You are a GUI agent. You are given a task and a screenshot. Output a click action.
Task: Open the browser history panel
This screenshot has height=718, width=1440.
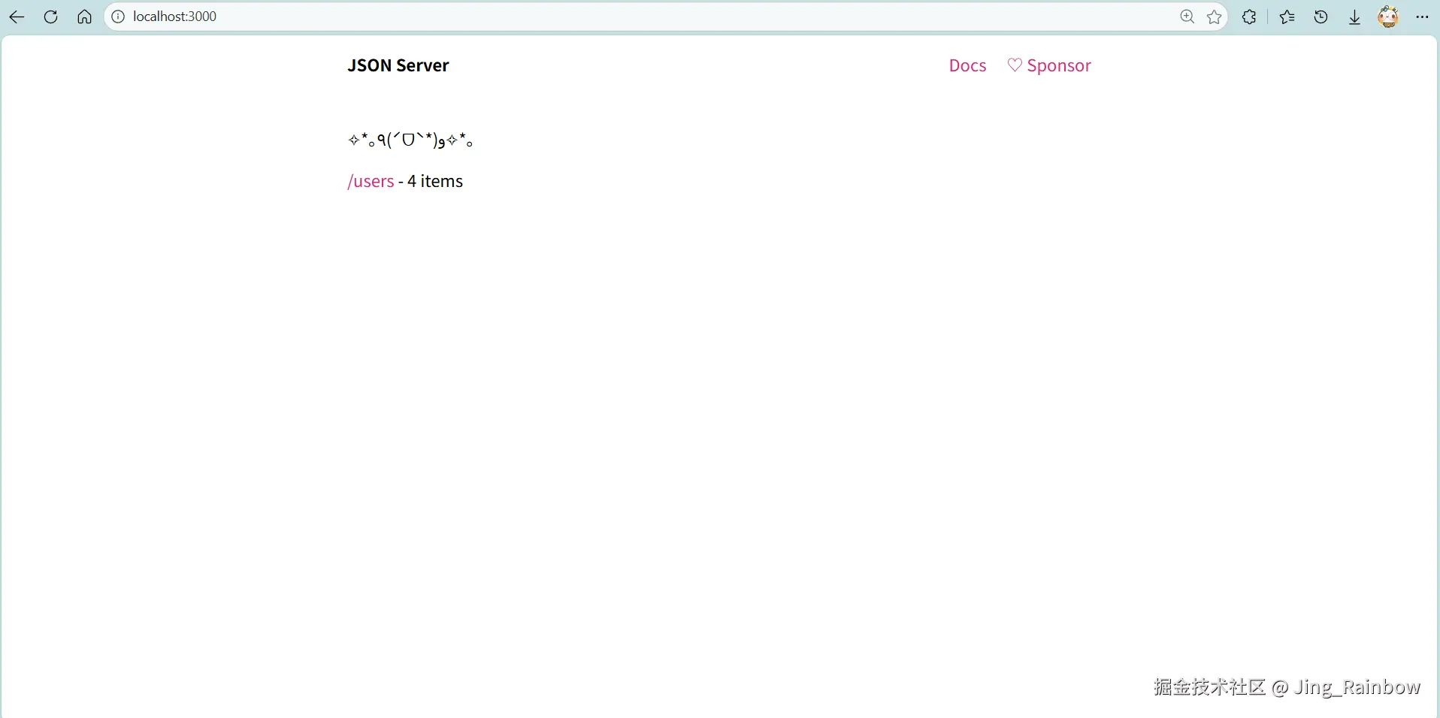(1321, 17)
